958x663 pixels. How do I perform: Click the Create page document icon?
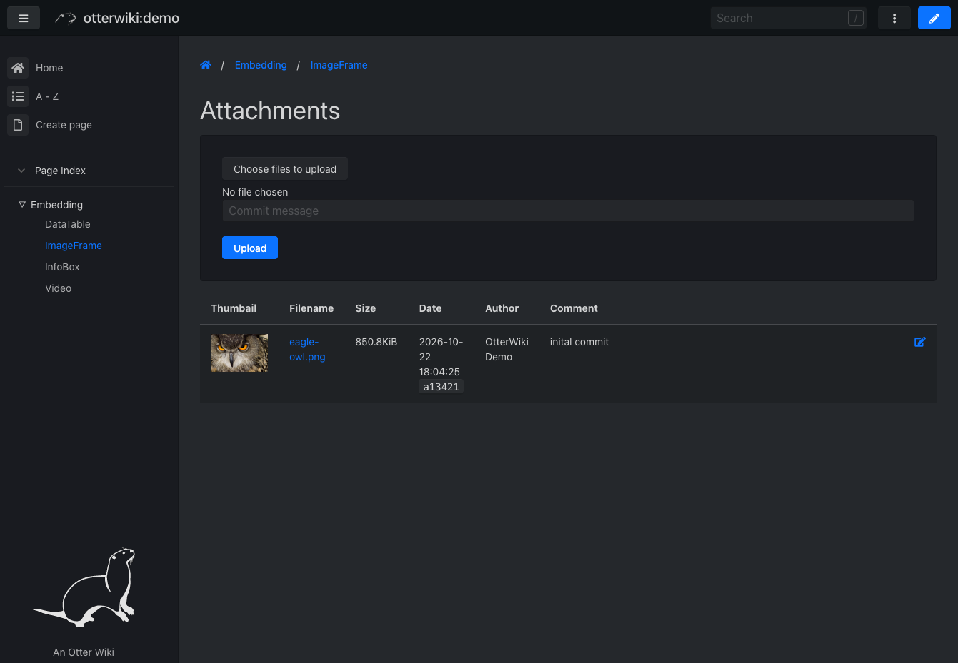18,125
